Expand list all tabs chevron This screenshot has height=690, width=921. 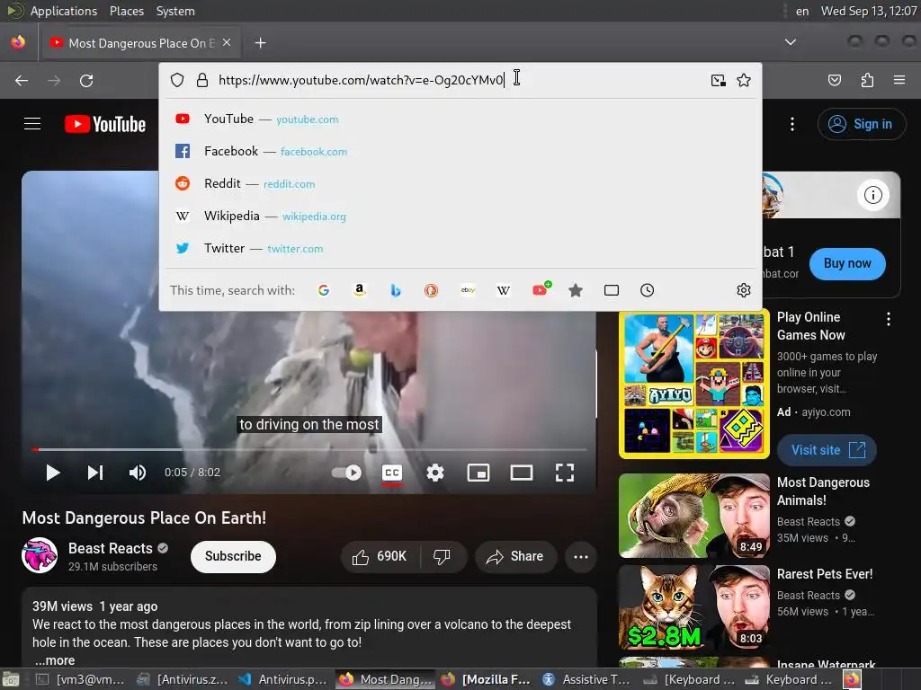click(x=791, y=42)
